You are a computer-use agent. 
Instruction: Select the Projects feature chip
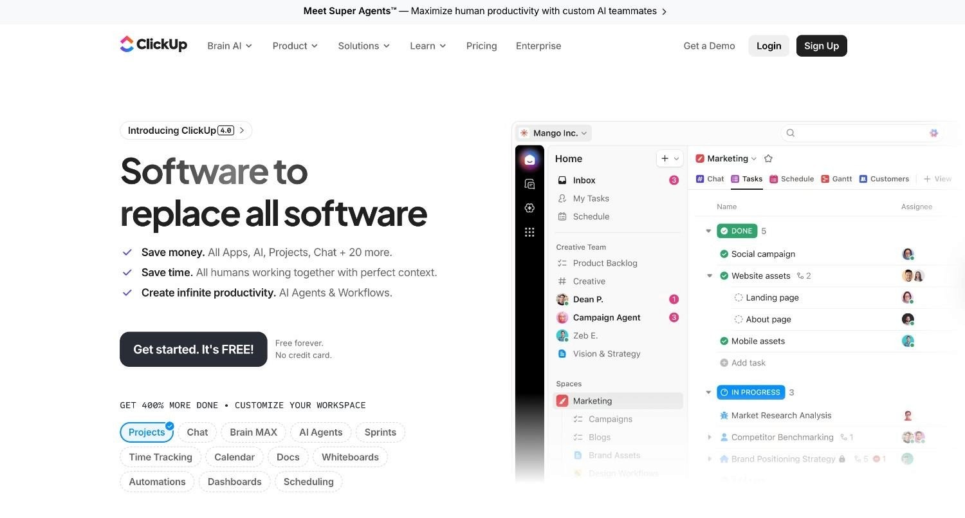tap(147, 432)
